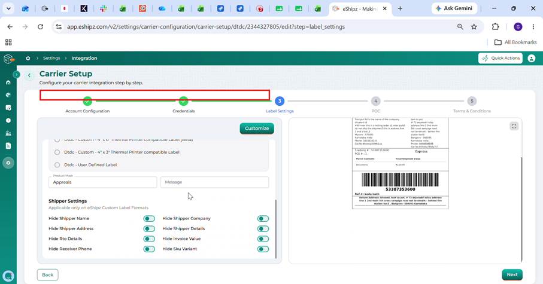Expand the collapsed left sidebar
This screenshot has width=543, height=284.
point(16,74)
